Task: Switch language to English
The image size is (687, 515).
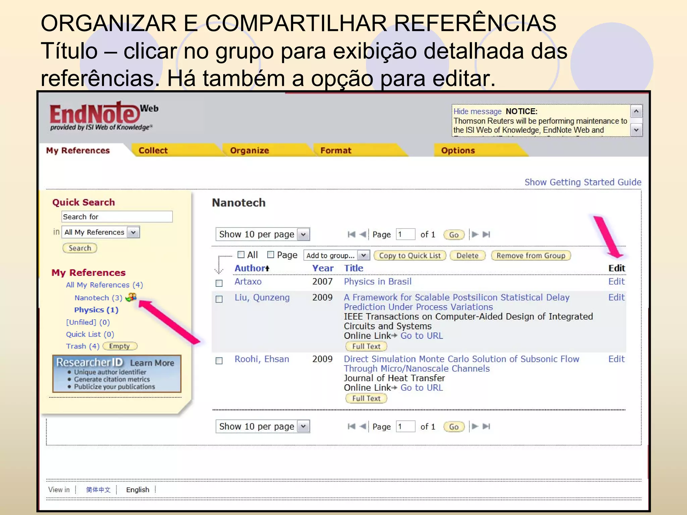Action: [138, 490]
